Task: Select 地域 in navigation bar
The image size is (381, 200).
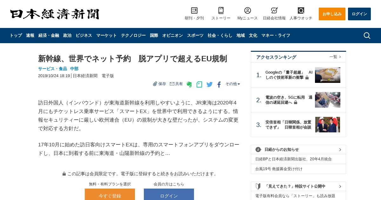Action: [x=241, y=36]
